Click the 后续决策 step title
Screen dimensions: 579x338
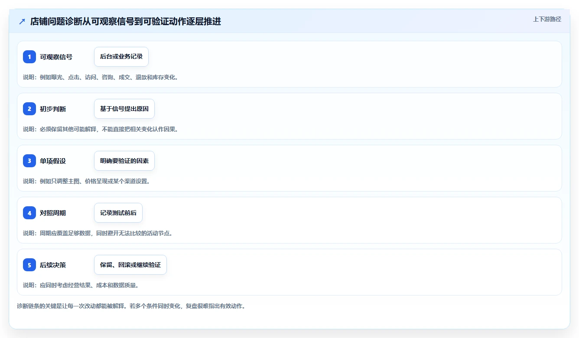[x=53, y=265]
